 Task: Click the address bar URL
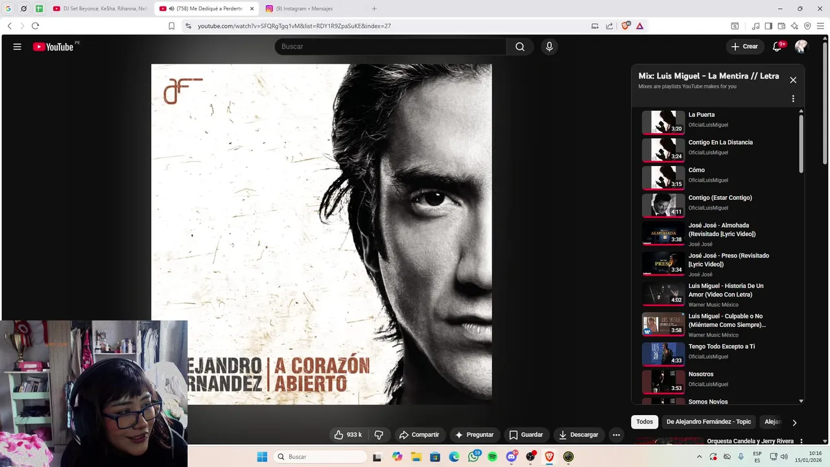294,26
